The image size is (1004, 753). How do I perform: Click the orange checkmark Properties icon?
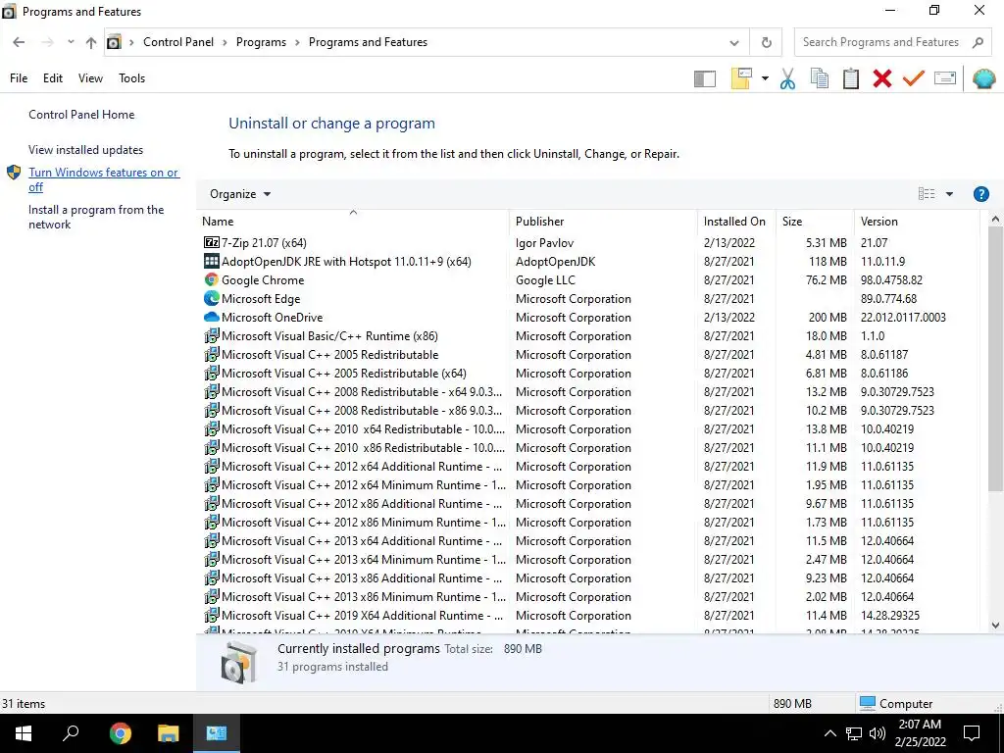coord(914,78)
